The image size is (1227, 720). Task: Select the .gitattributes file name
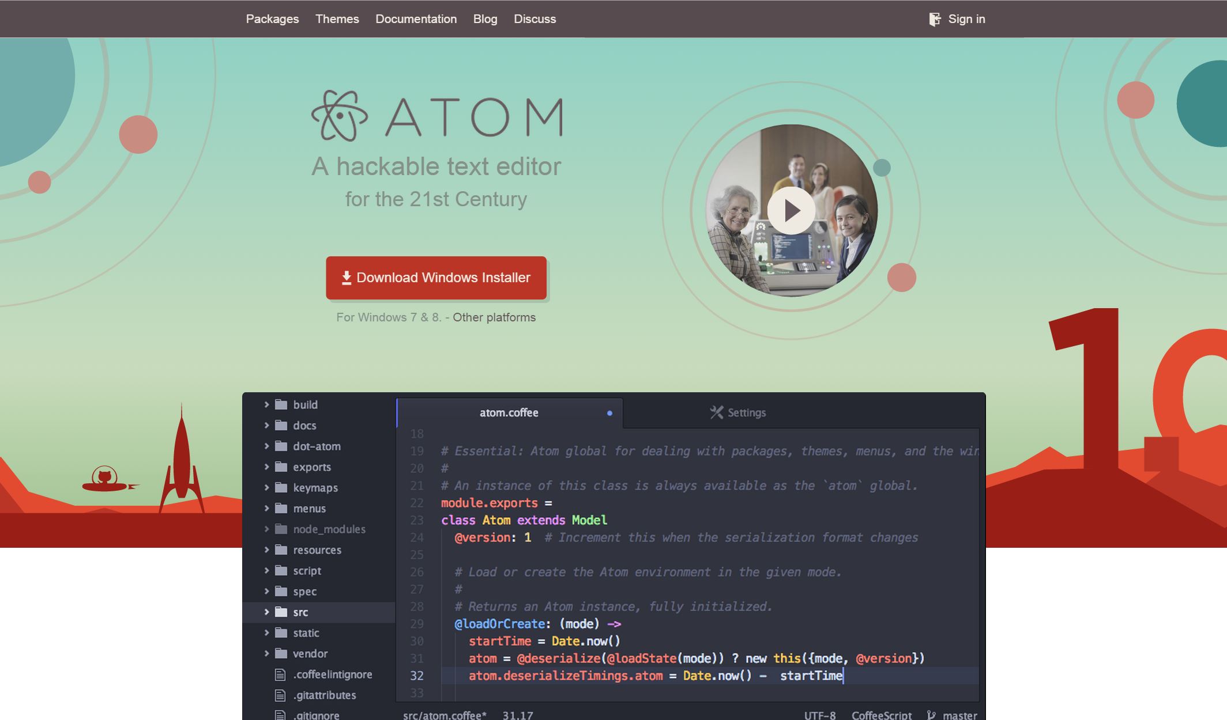pyautogui.click(x=325, y=695)
